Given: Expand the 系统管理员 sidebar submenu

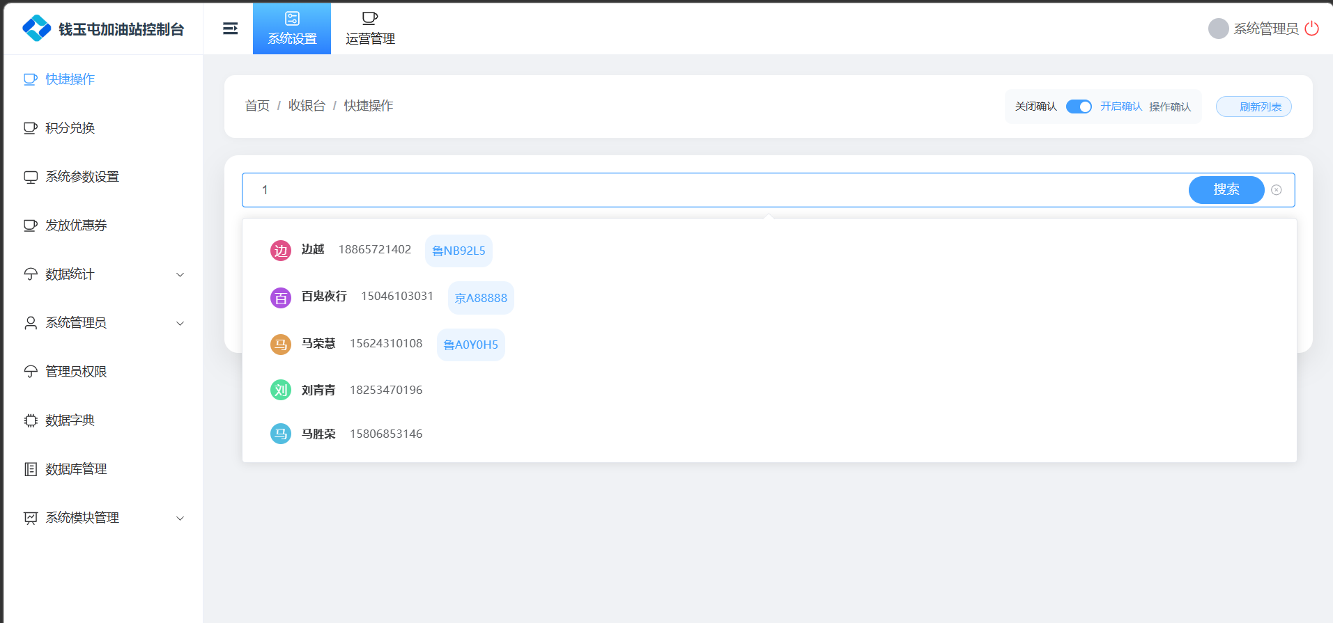Looking at the screenshot, I should (105, 323).
